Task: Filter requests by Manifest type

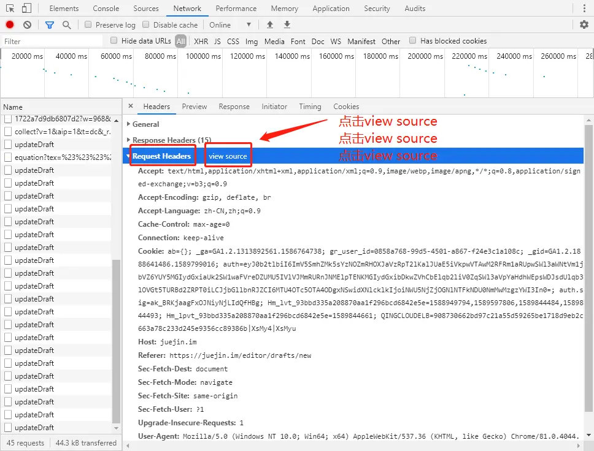Action: 361,41
